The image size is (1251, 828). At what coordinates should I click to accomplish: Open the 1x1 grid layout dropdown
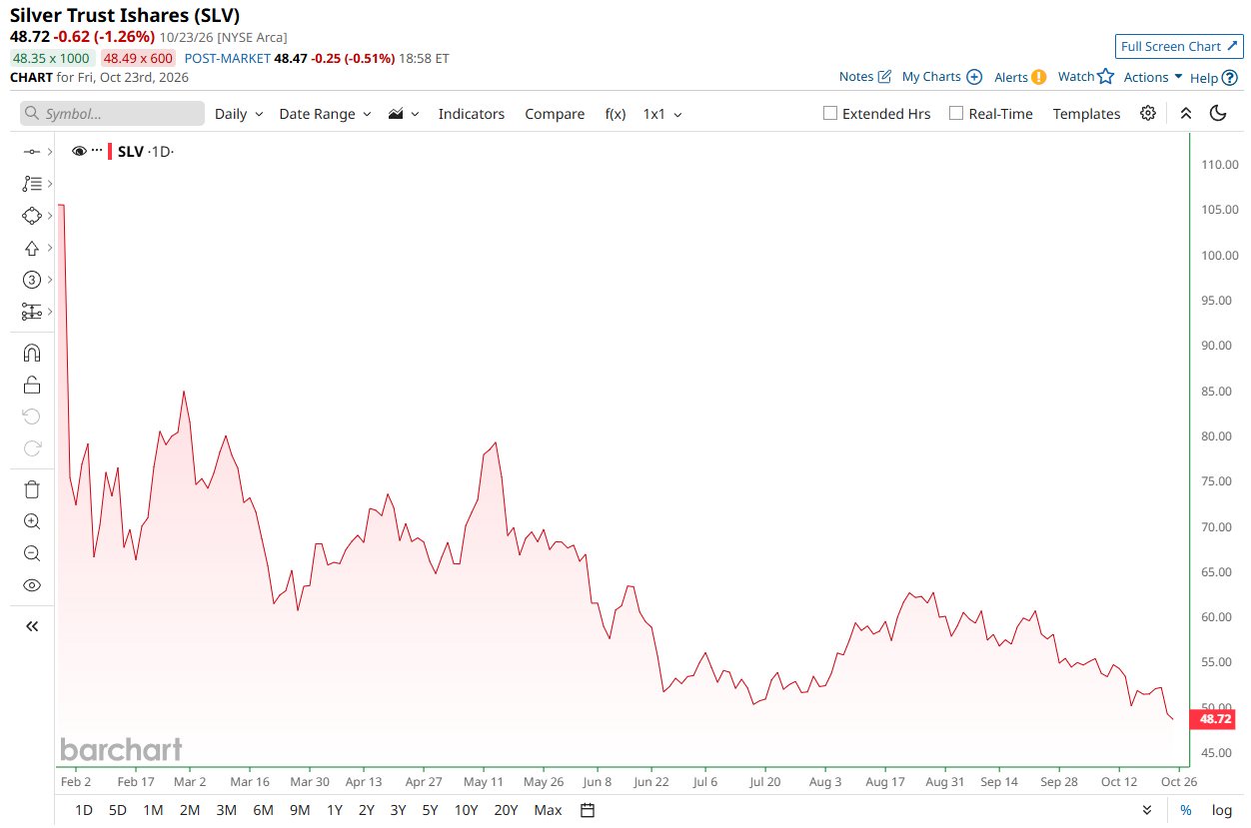point(662,114)
